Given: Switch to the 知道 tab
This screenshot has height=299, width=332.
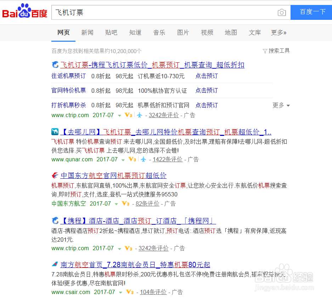Looking at the screenshot, I should 135,32.
